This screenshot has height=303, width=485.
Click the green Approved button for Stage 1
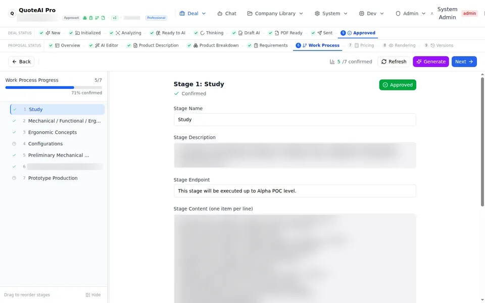398,85
